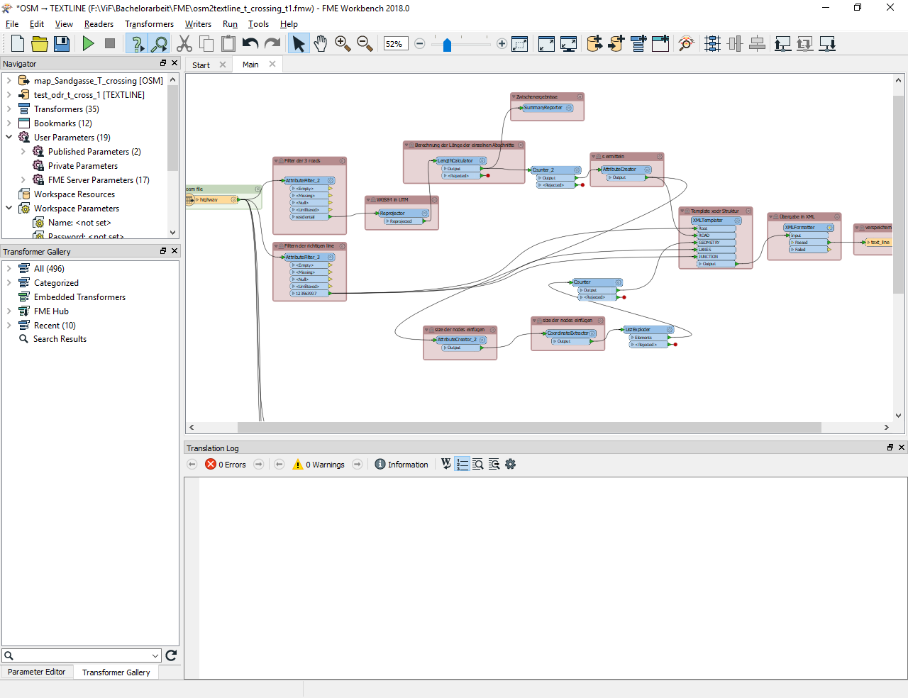Image resolution: width=908 pixels, height=698 pixels.
Task: Open Translation Log settings gear
Action: pyautogui.click(x=510, y=465)
